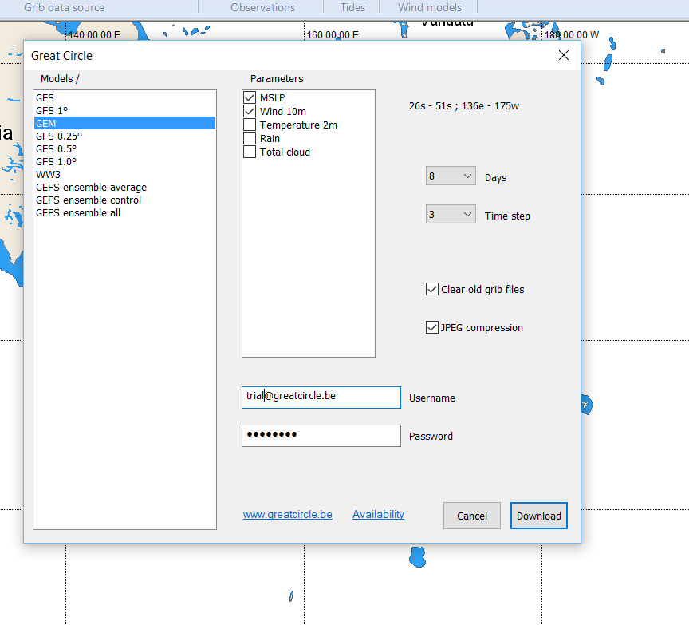Enable the Total cloud checkbox

[x=250, y=152]
